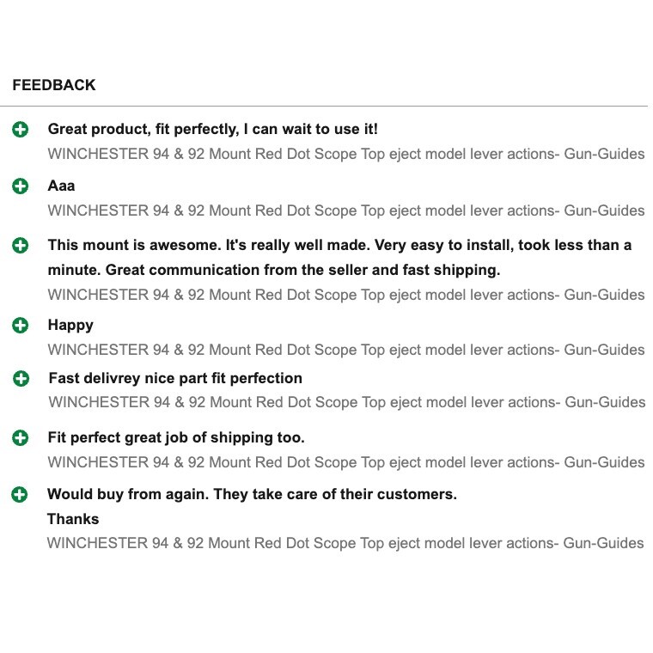This screenshot has height=653, width=653.
Task: Click the "This mount is awesome" comment text
Action: (x=339, y=246)
